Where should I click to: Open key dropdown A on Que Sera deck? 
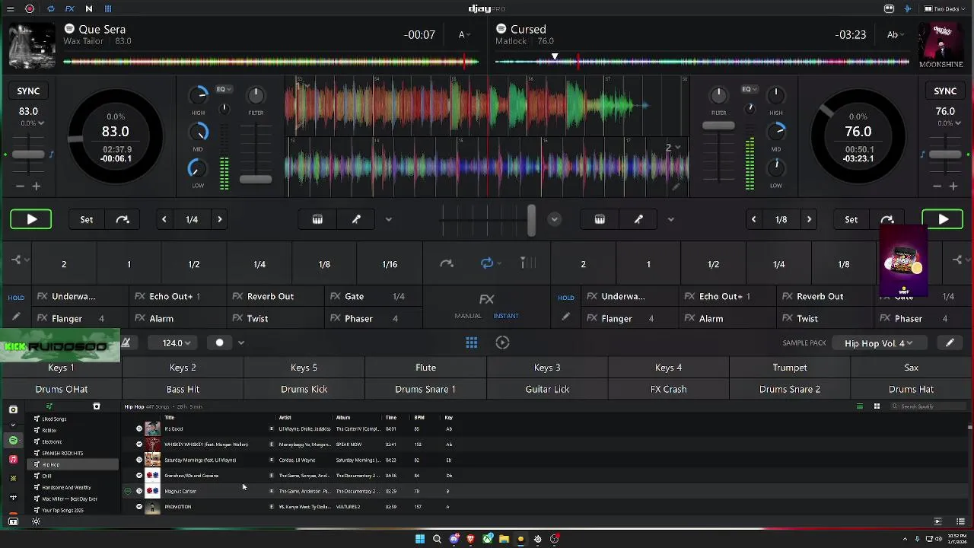click(x=464, y=35)
